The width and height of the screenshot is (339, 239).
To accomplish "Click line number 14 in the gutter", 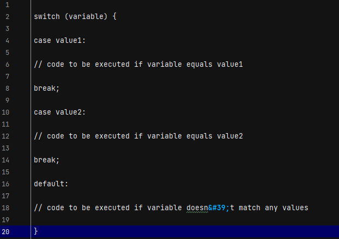I will pos(5,160).
